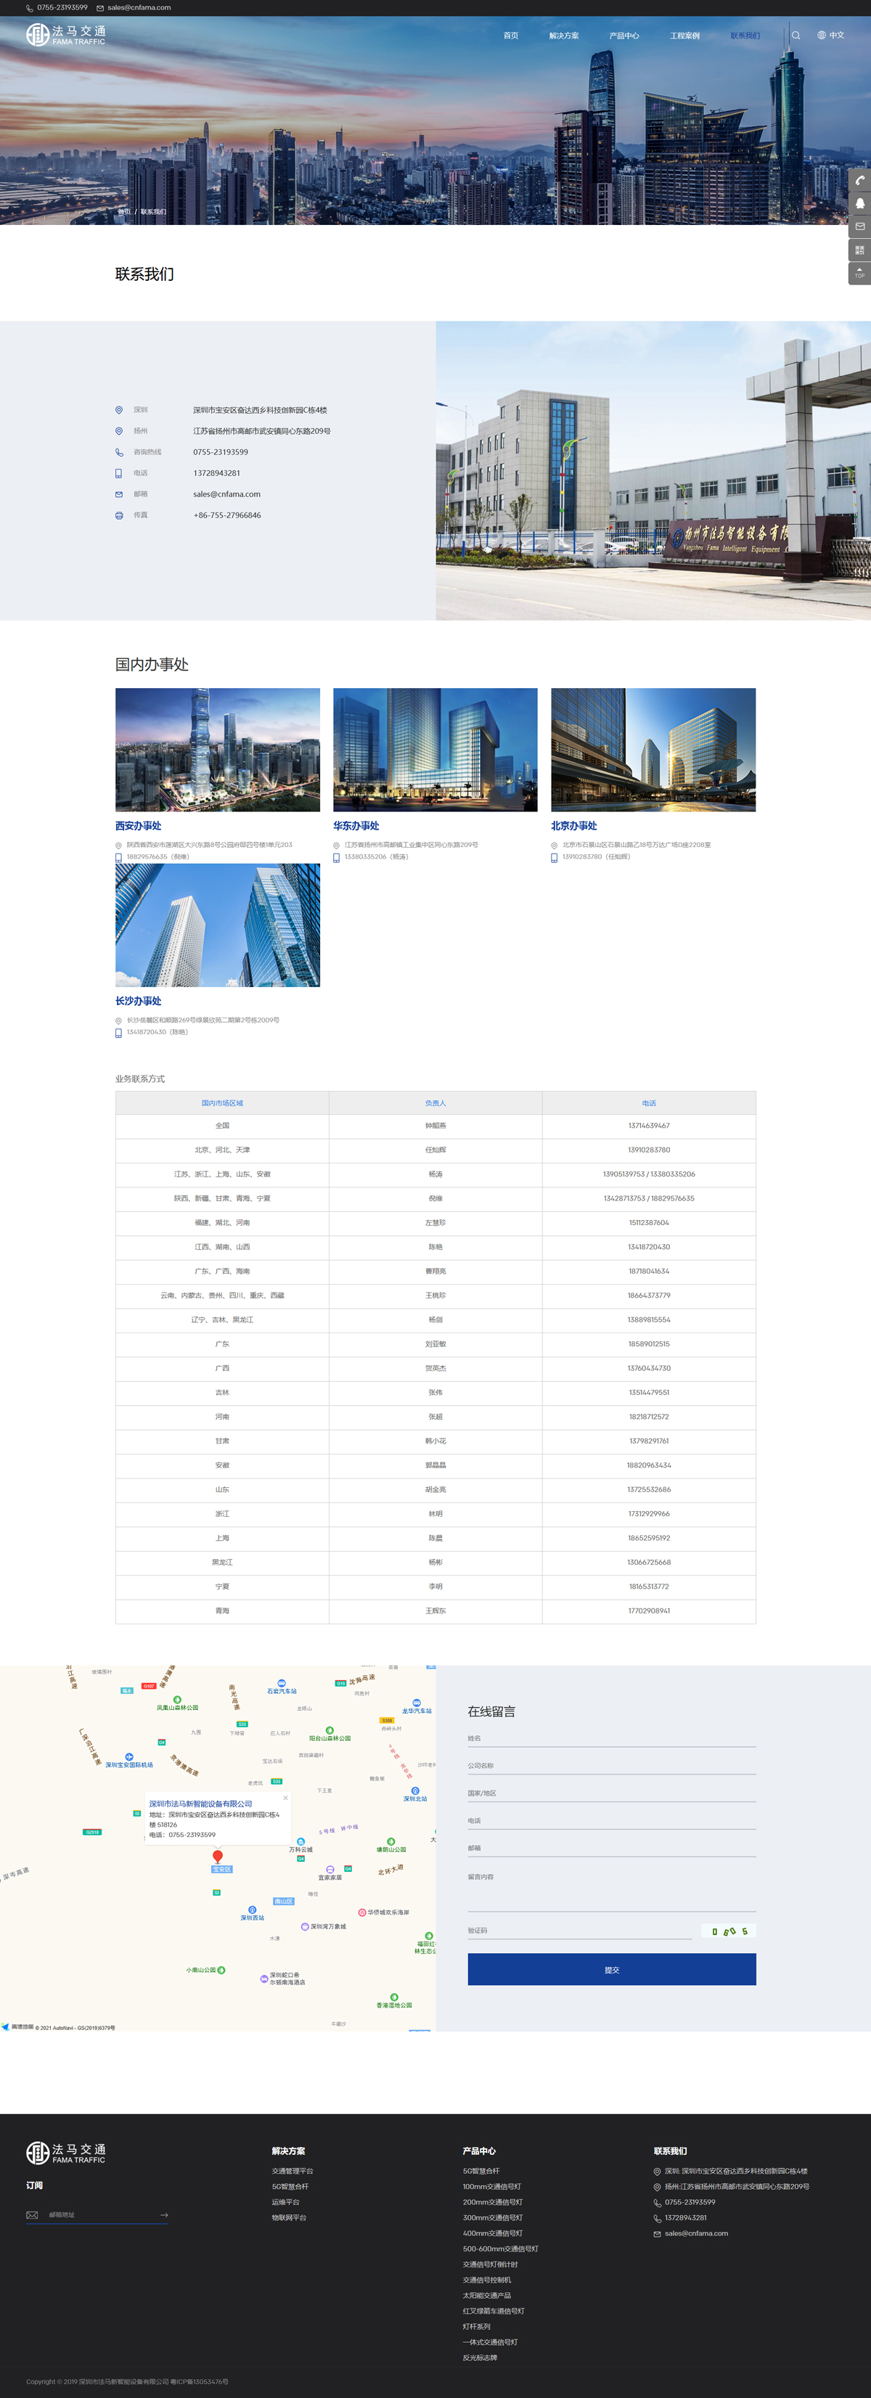The width and height of the screenshot is (871, 2398).
Task: Click the QQ penguin icon in sidebar
Action: [x=859, y=203]
